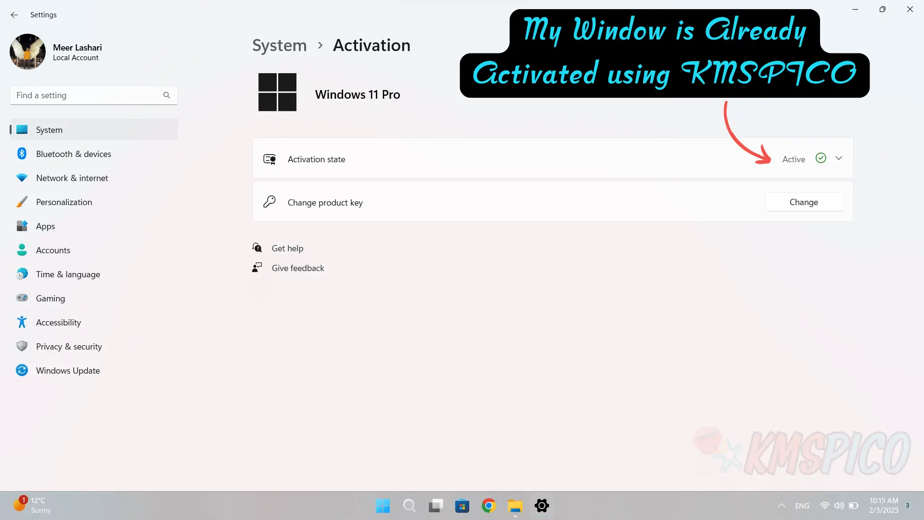Select the Settings gear on the taskbar

pyautogui.click(x=541, y=506)
